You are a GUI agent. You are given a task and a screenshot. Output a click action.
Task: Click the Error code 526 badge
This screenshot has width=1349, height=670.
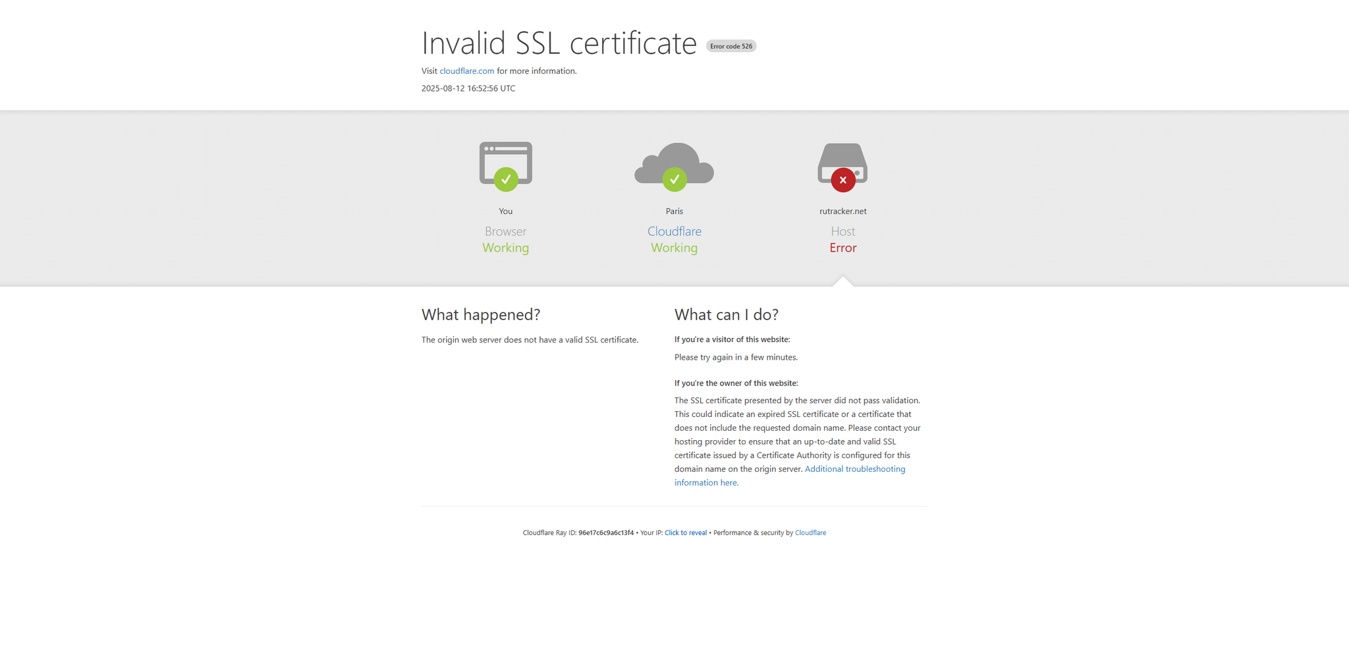click(x=730, y=46)
